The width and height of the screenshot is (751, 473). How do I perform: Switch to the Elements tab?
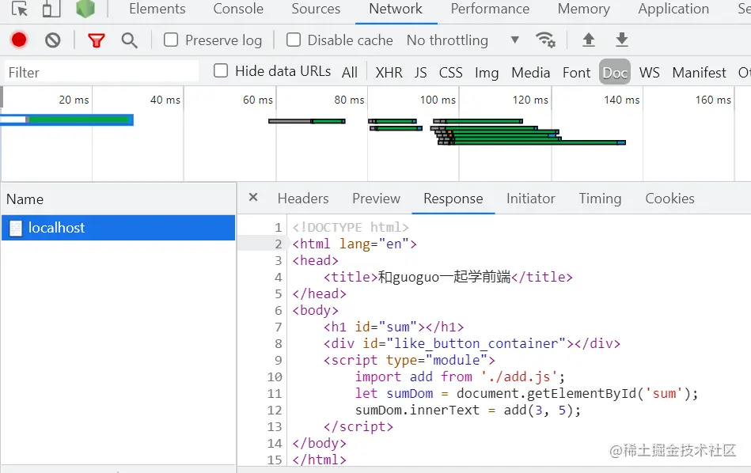tap(157, 9)
